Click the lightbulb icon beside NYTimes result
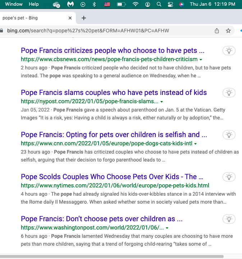242x259 pixels. point(229,177)
